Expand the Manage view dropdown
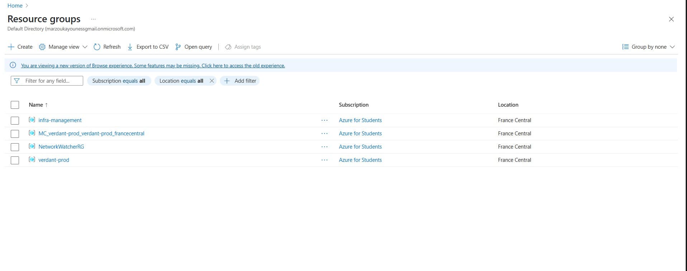The height and width of the screenshot is (271, 687). [x=85, y=47]
